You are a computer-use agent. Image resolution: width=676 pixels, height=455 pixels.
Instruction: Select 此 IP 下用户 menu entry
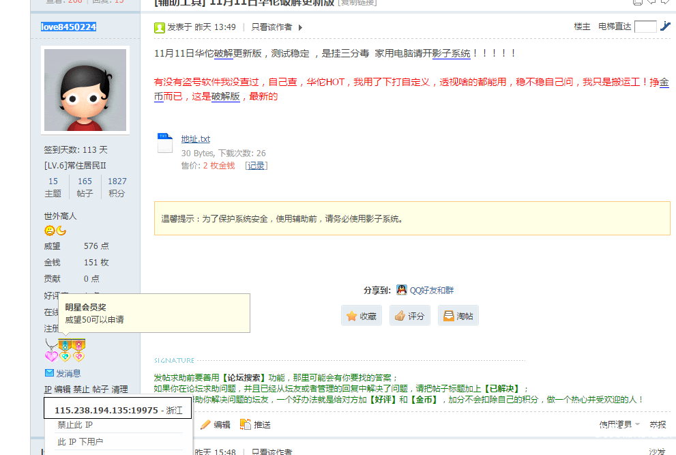point(80,442)
